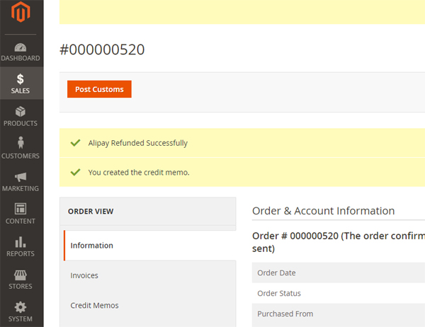
Task: Switch to the Information tab
Action: tap(92, 246)
